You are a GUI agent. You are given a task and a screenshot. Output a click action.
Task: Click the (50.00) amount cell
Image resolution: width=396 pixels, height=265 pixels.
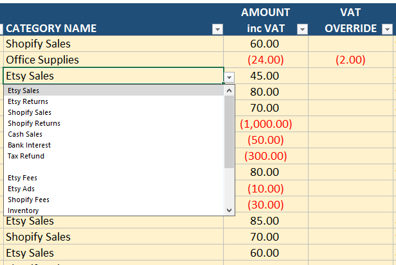(x=265, y=140)
